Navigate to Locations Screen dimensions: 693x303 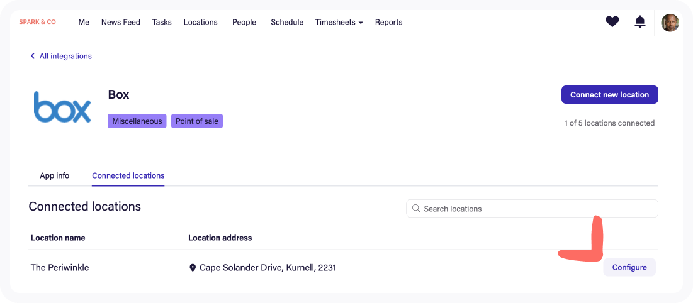coord(201,22)
